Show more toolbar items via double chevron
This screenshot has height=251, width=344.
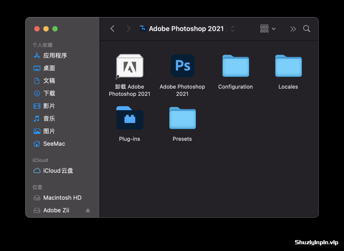click(x=293, y=29)
